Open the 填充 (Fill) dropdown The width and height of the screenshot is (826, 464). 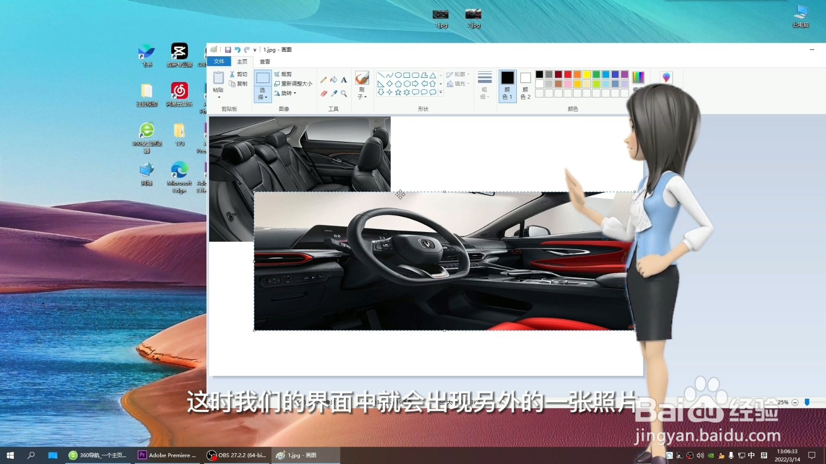point(458,84)
